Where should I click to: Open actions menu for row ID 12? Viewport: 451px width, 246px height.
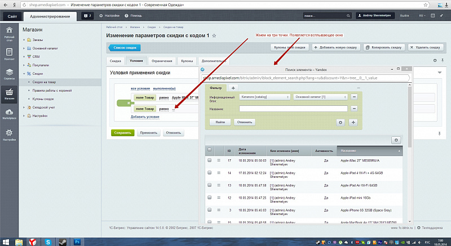(219, 198)
